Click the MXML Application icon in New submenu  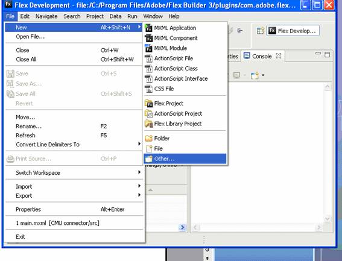pos(148,28)
